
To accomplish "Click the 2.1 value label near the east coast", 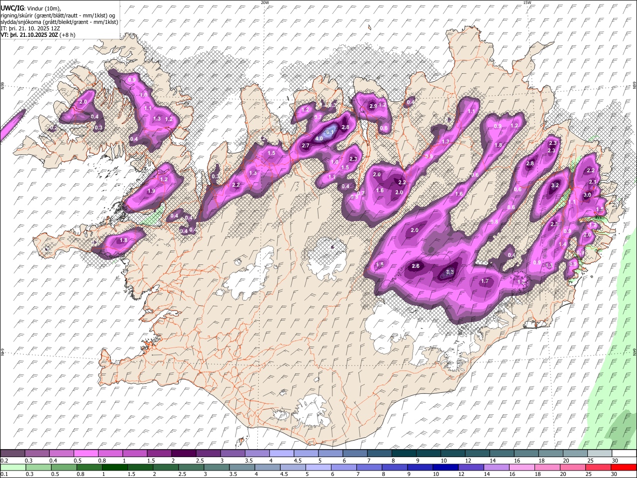I will [592, 183].
